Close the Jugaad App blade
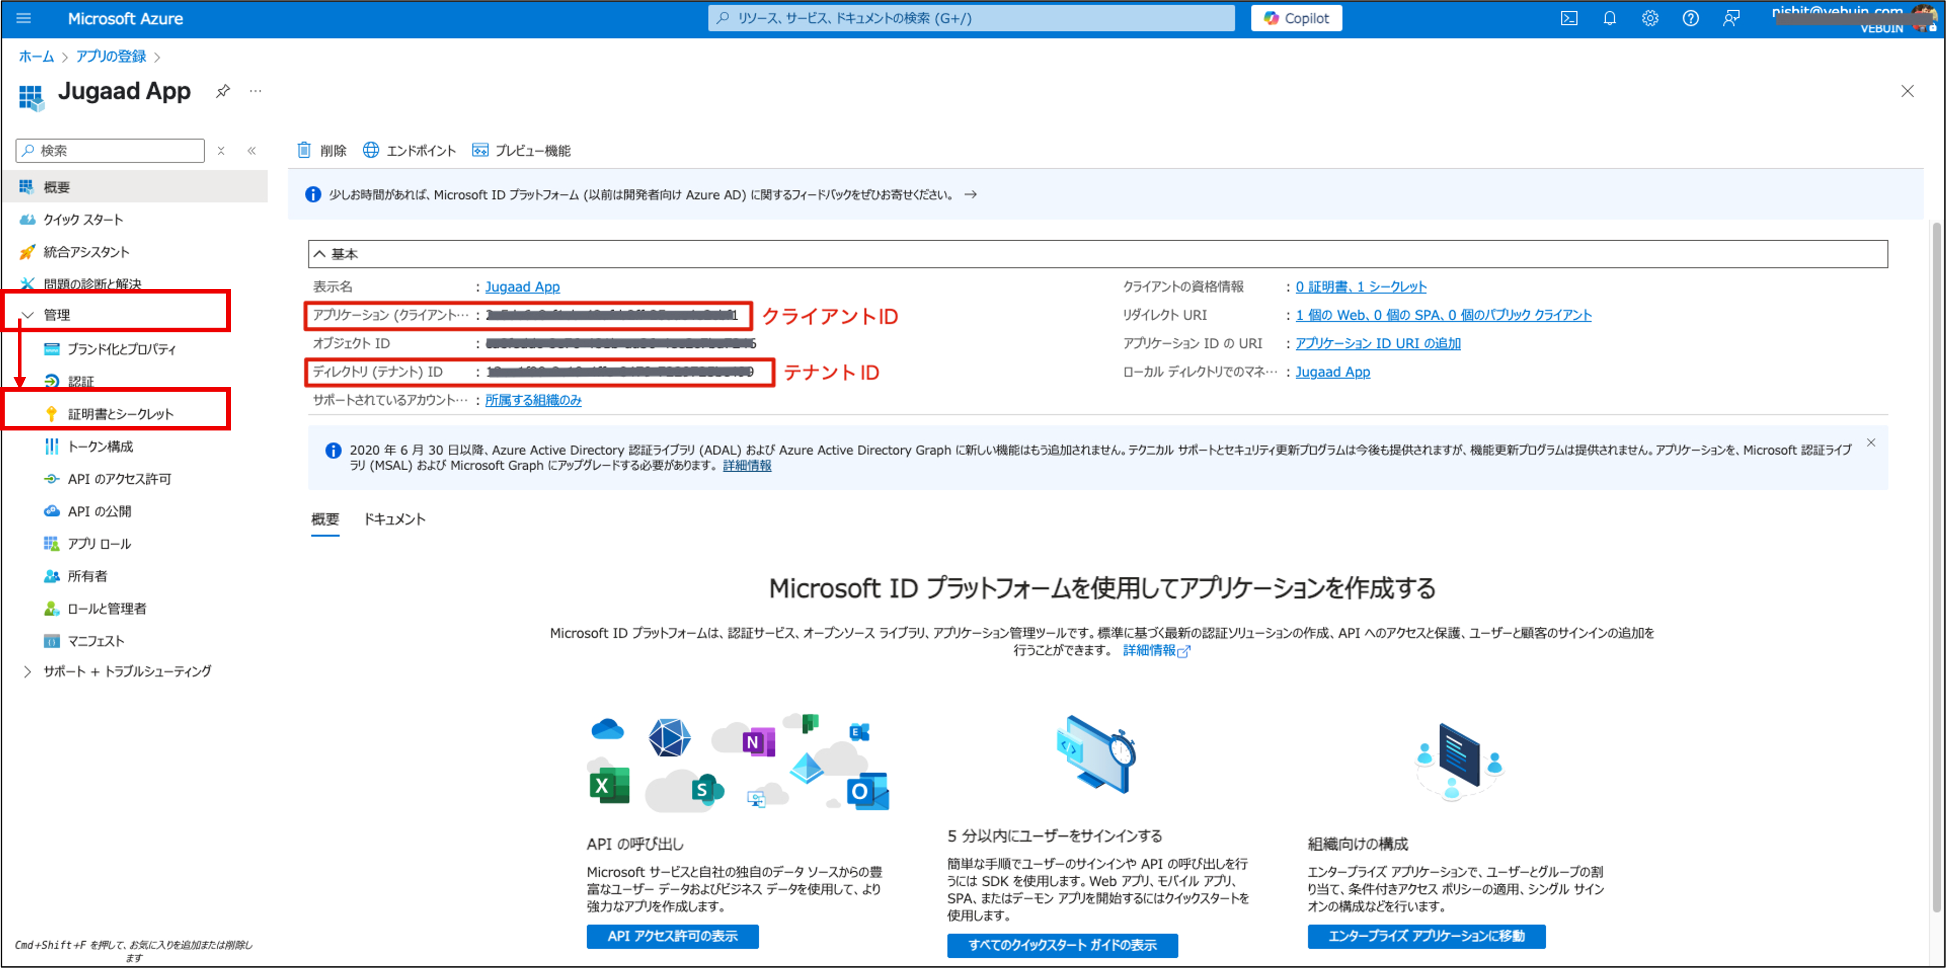Viewport: 1946px width, 968px height. (x=1907, y=91)
